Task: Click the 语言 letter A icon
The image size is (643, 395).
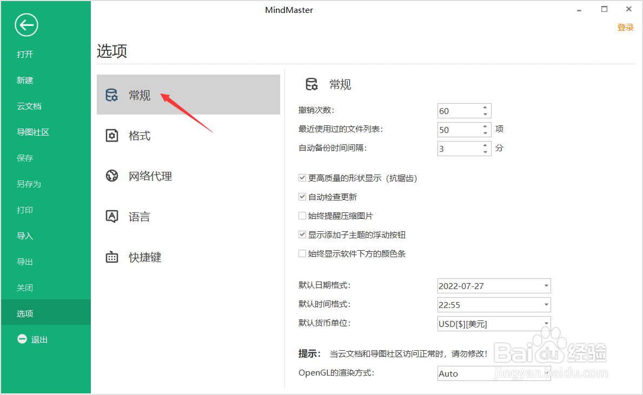Action: coord(111,216)
